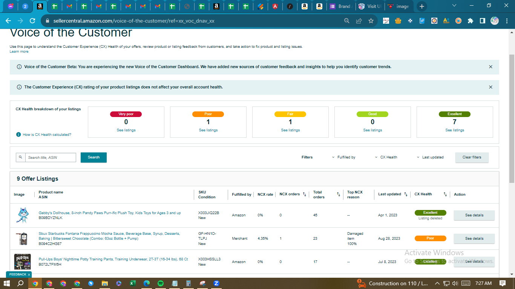Open the Chrome three-dot menu
Screen dimensions: 515x289
pos(506,21)
